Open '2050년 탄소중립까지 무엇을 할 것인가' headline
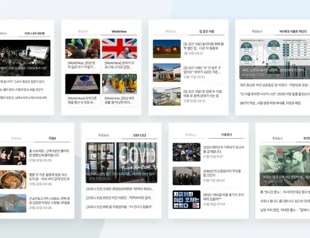 coord(222,173)
